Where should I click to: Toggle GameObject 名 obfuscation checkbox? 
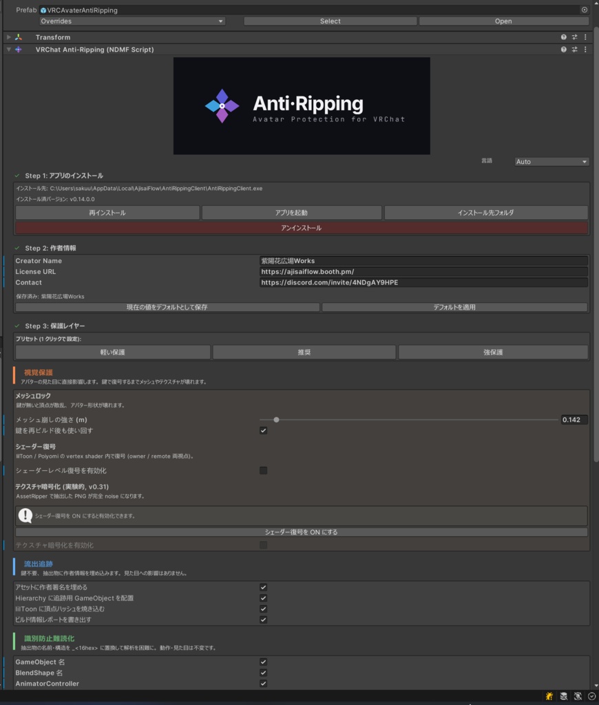(x=264, y=662)
